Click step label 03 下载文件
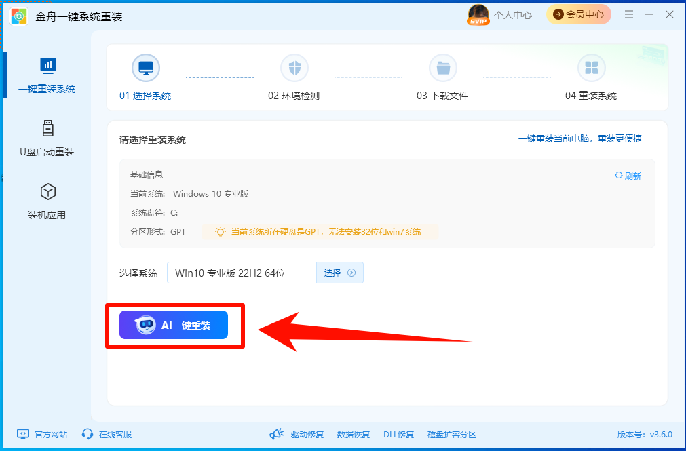686x451 pixels. 442,96
